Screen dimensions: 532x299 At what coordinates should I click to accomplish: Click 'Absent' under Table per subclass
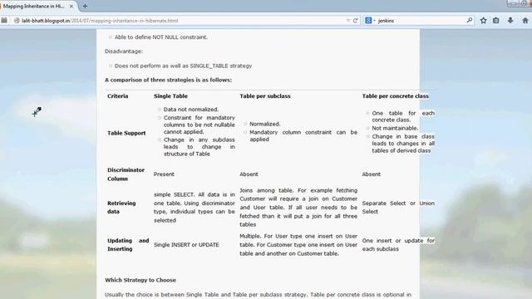point(249,174)
